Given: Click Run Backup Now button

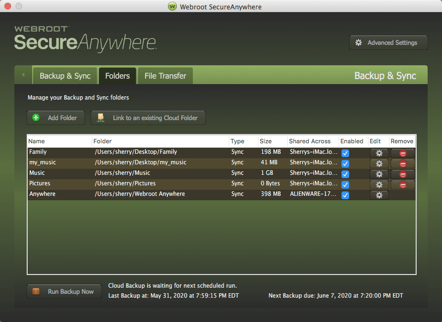Looking at the screenshot, I should coord(64,292).
